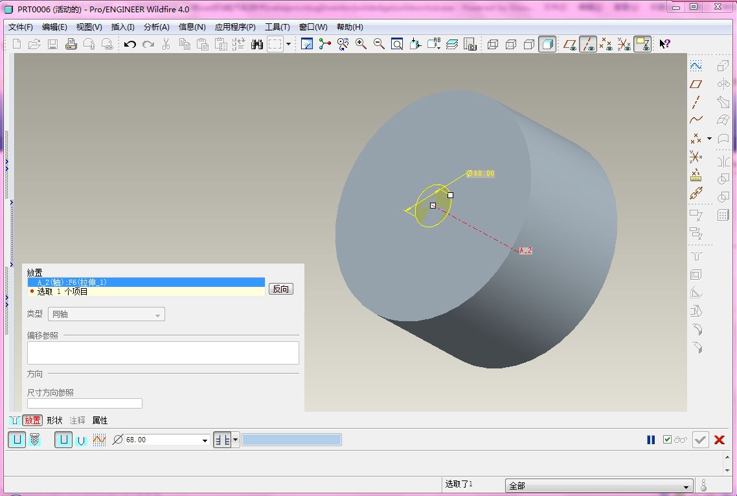
Task: Open the 工具(T) menu
Action: click(x=277, y=27)
